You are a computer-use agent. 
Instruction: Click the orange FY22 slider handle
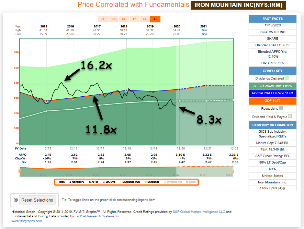234,171
